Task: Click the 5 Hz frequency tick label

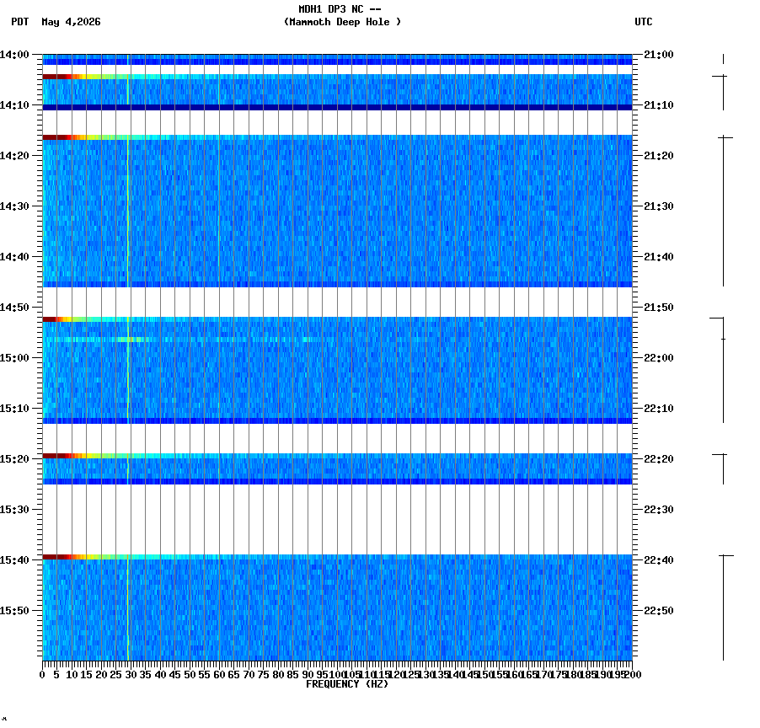Action: pos(56,675)
